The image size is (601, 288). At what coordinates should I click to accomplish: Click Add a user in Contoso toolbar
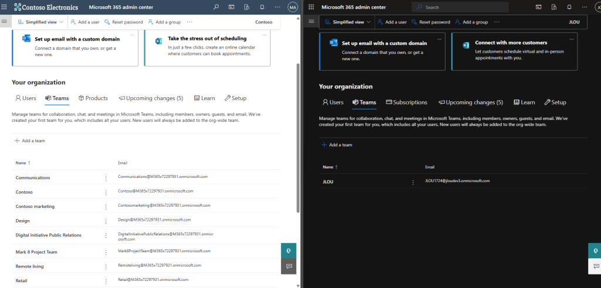tap(85, 22)
